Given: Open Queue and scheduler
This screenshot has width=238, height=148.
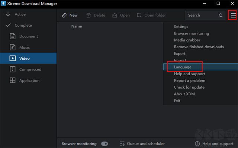Looking at the screenshot, I should pyautogui.click(x=146, y=144).
